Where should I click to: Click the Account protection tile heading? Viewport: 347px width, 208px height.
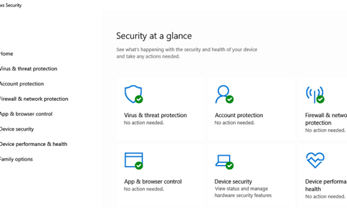coord(239,115)
